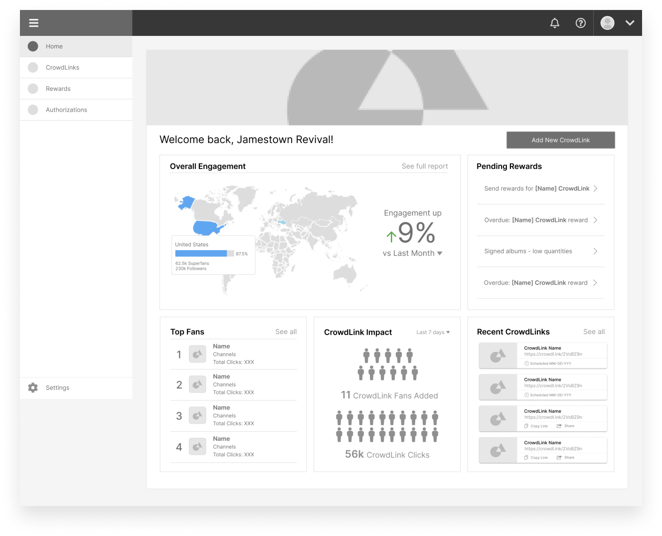Open the Settings gear icon
662x536 pixels.
coord(33,388)
